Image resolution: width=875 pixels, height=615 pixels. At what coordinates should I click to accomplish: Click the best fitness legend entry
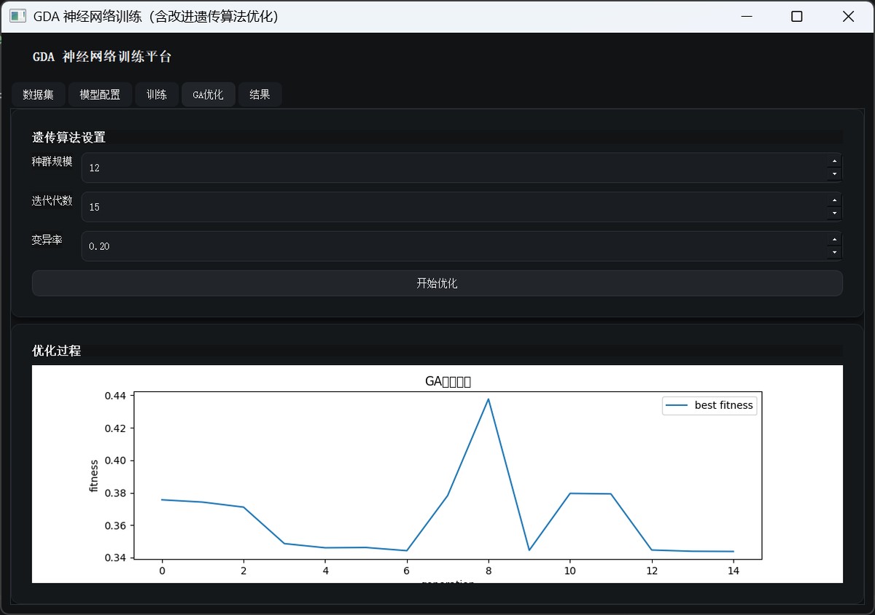709,406
